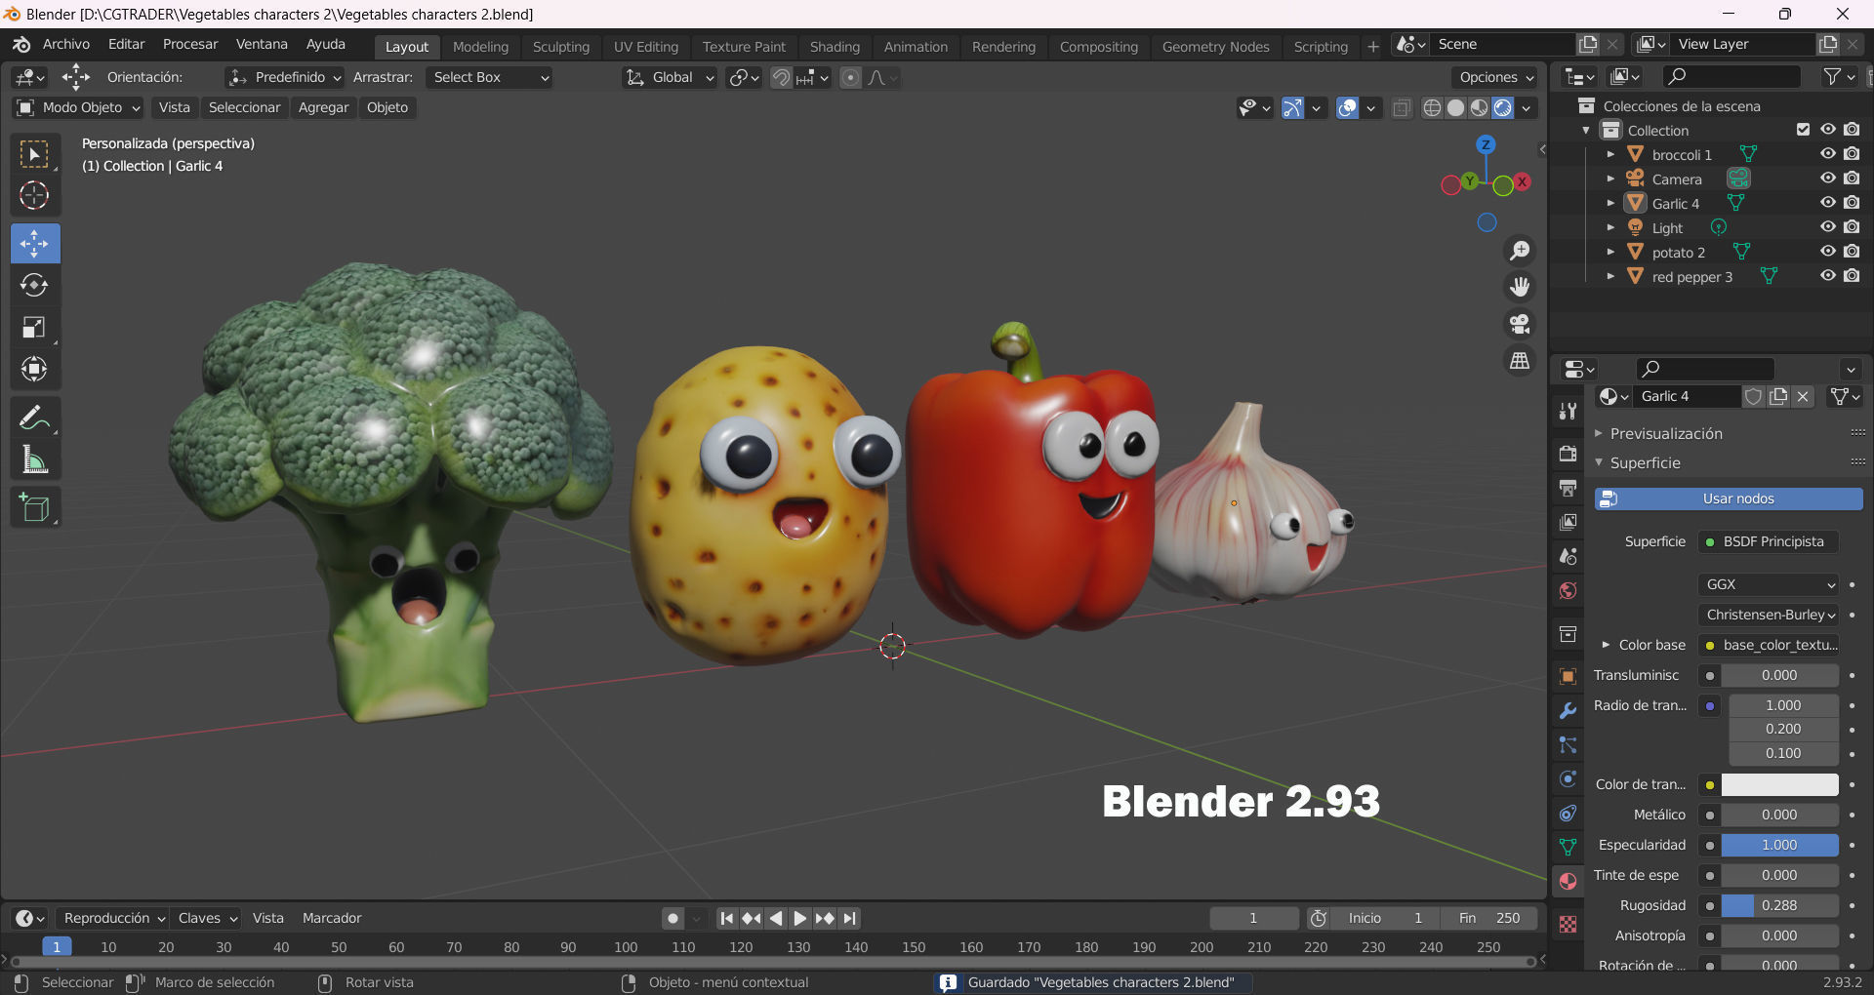Screen dimensions: 1874x995
Task: Select the Select Box tool in toolbar
Action: click(x=35, y=155)
